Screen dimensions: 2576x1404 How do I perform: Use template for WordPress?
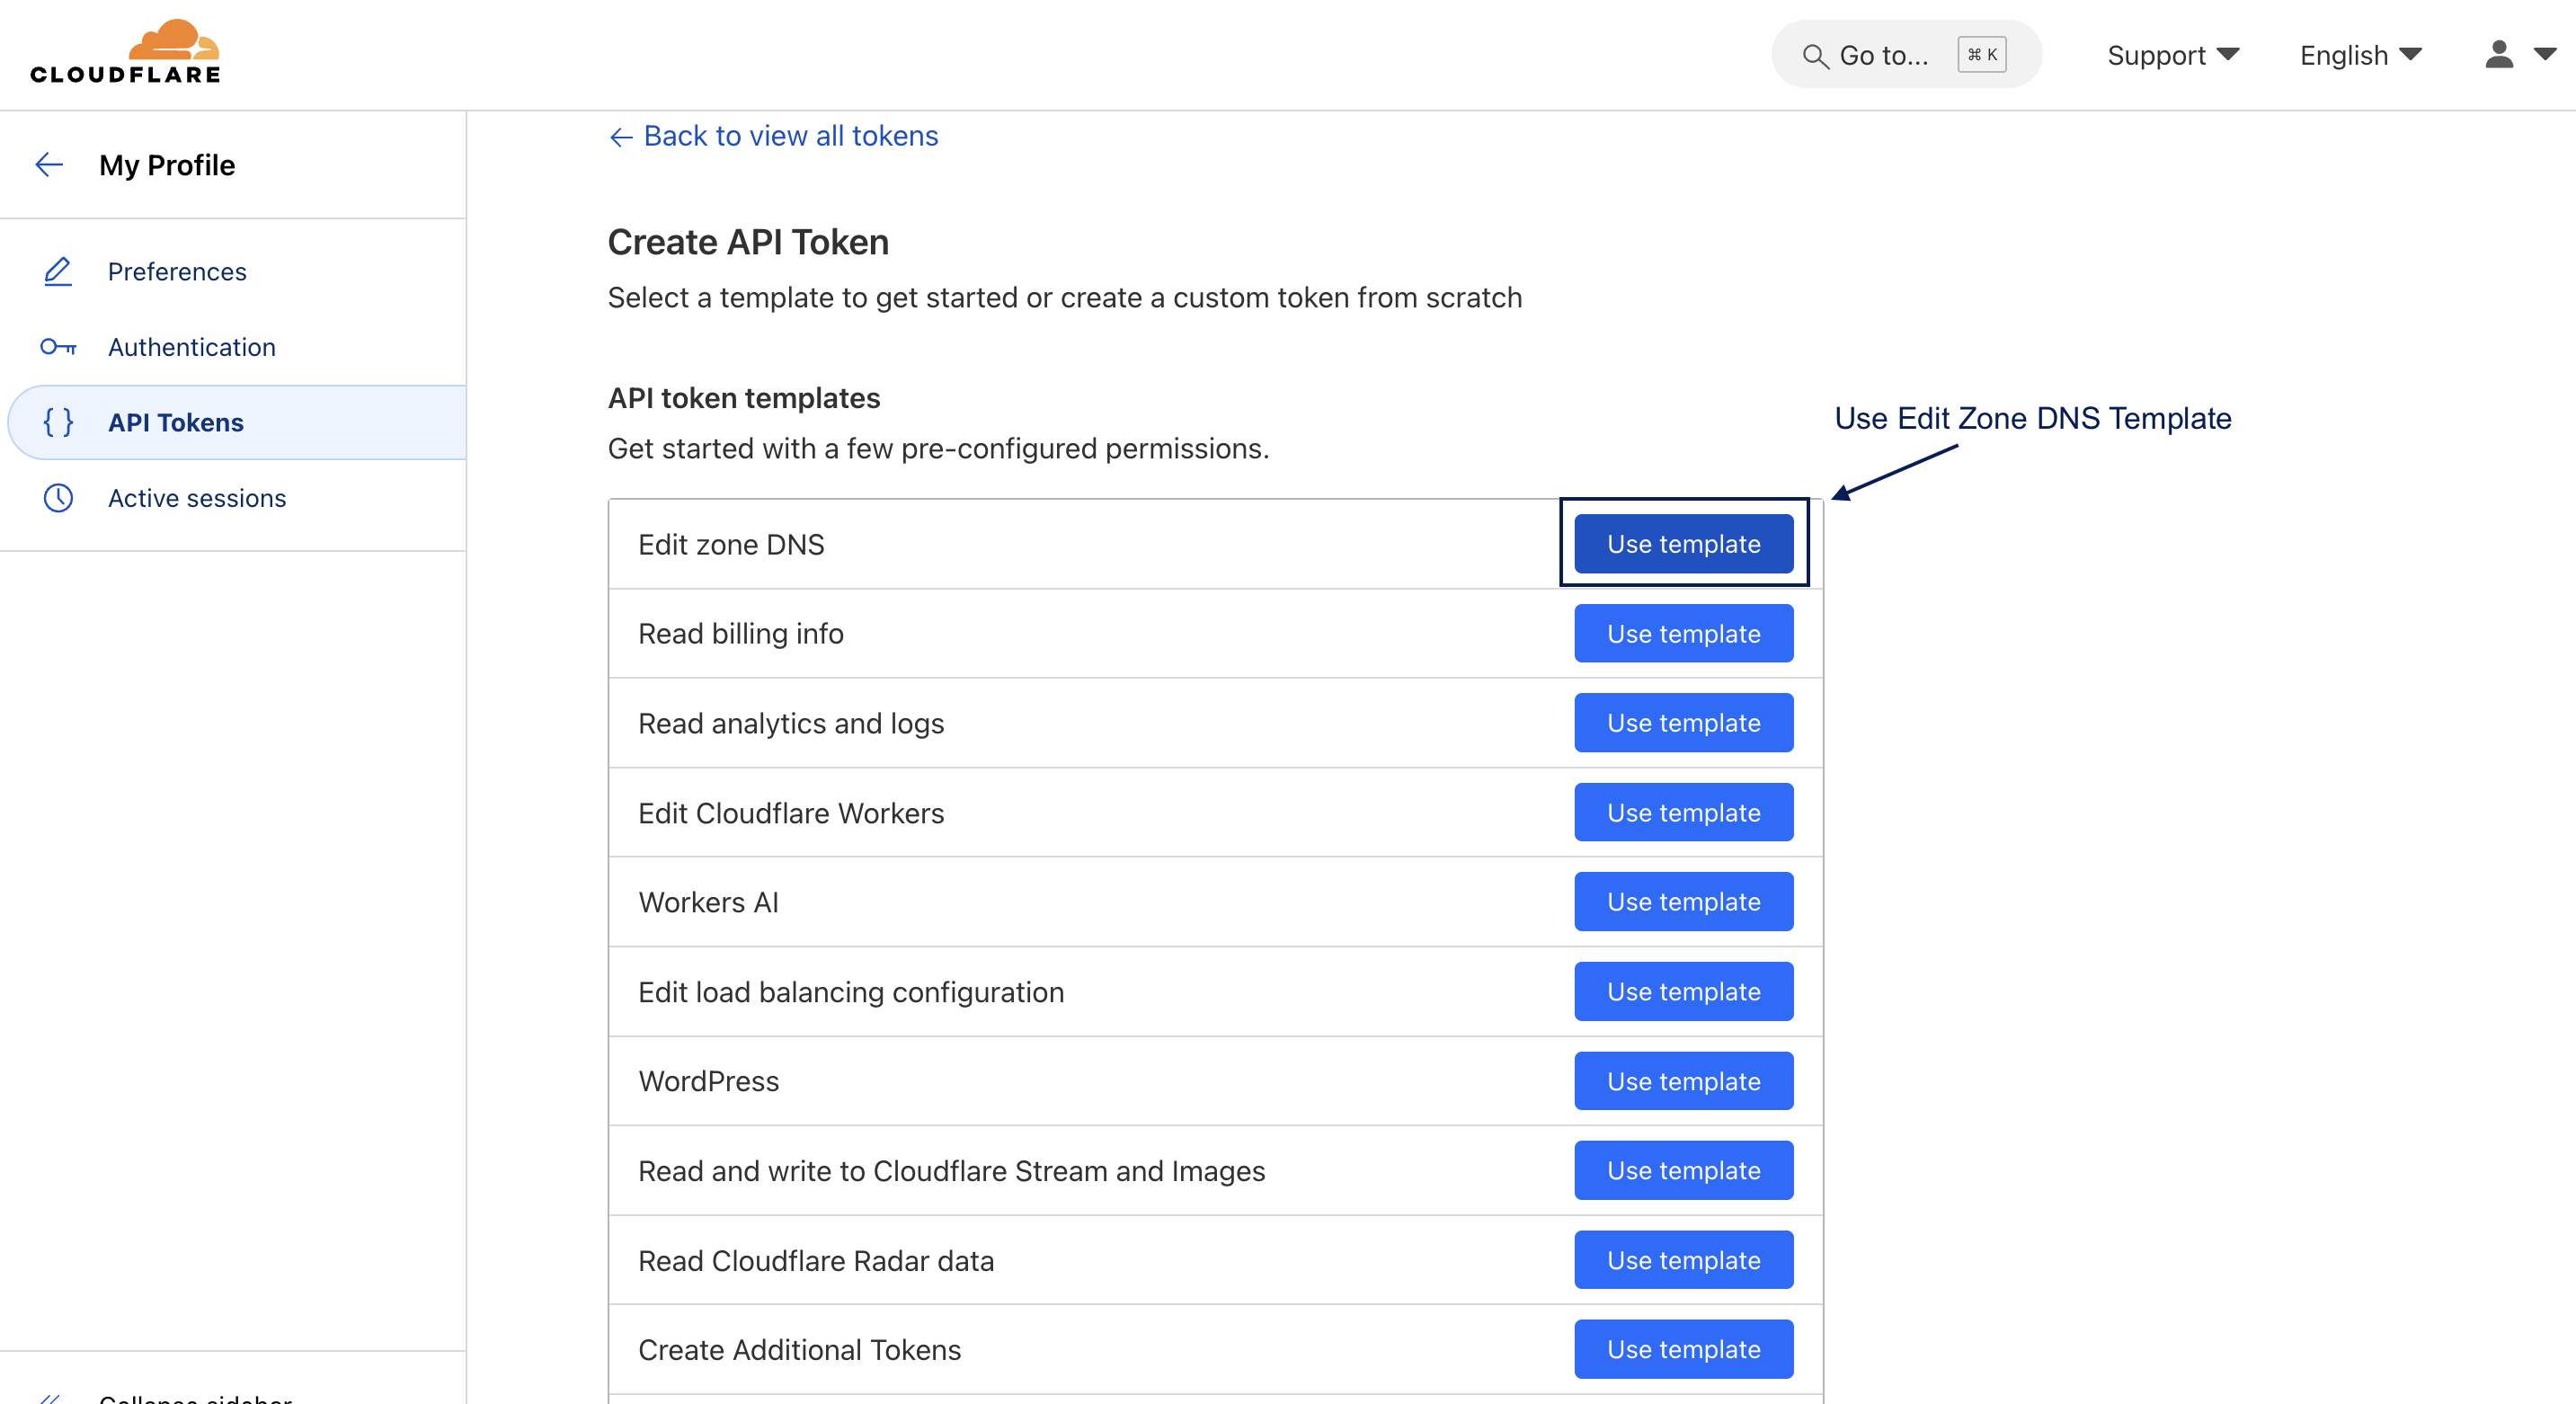click(x=1683, y=1081)
